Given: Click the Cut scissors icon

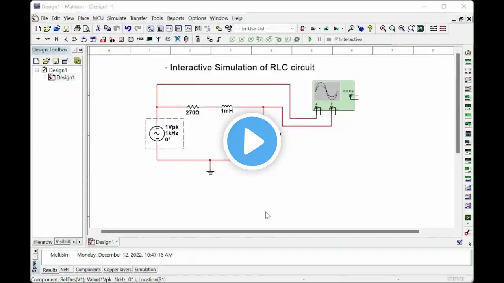Looking at the screenshot, I should (98, 29).
